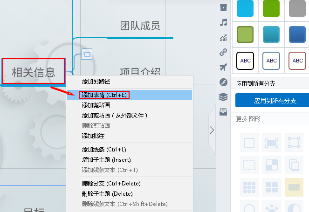Select the 团队成员 branch topic

click(140, 26)
